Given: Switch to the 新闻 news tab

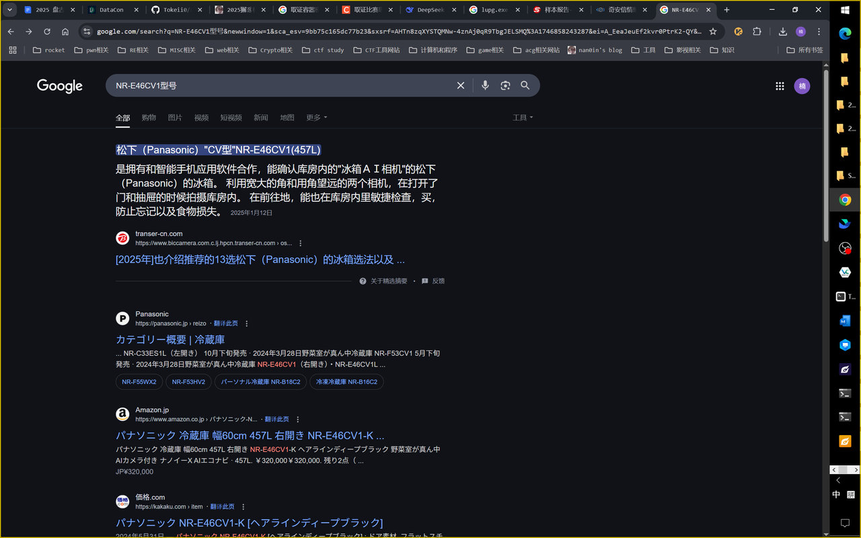Looking at the screenshot, I should 261,118.
